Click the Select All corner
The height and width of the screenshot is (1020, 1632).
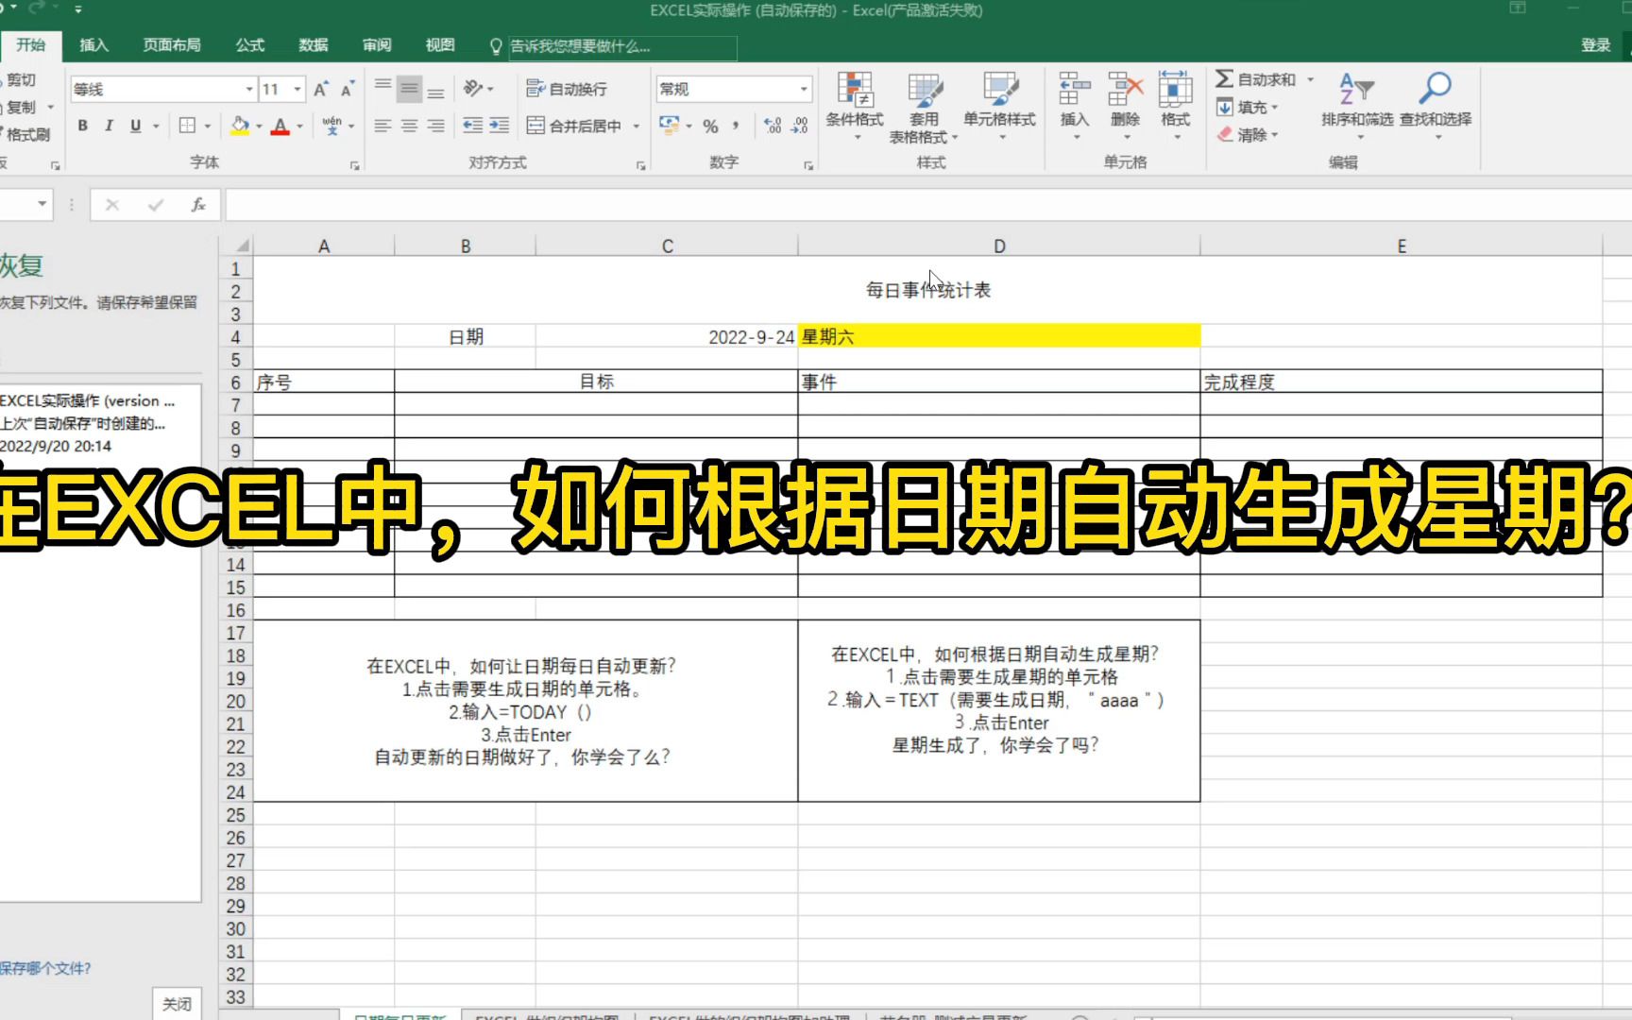click(x=236, y=246)
